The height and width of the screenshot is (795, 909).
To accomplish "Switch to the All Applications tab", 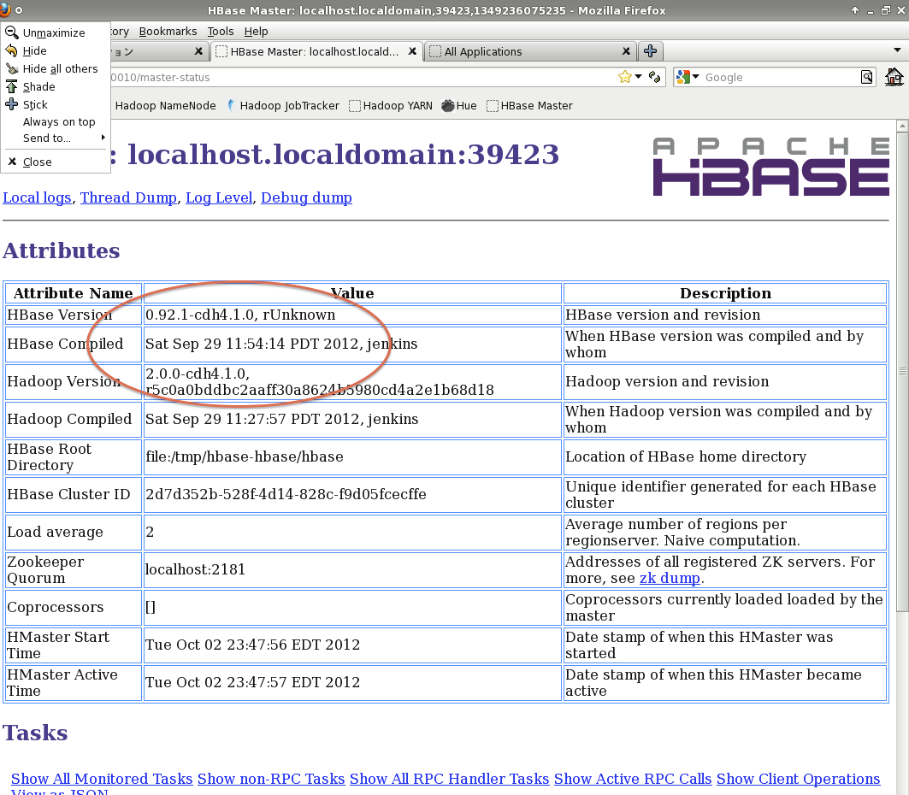I will (x=530, y=51).
